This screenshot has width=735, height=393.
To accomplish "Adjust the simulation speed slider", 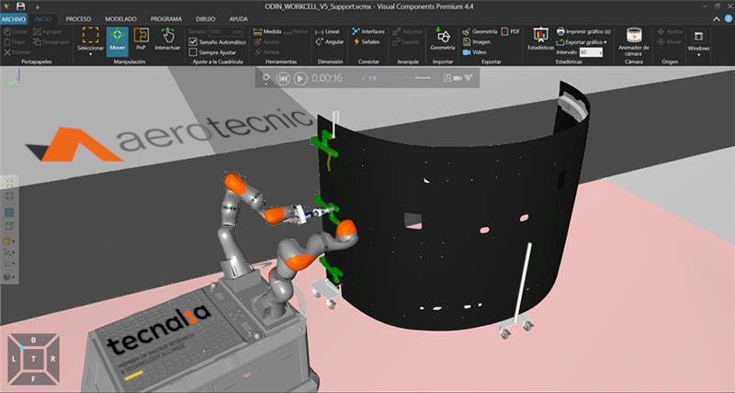I will point(415,79).
